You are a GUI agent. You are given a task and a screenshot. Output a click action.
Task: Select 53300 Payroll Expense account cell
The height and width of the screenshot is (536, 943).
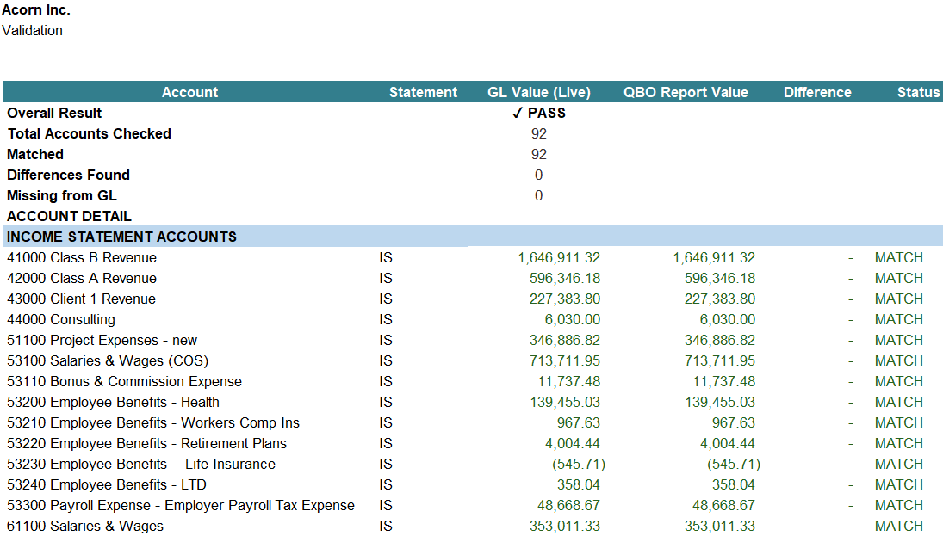click(181, 505)
